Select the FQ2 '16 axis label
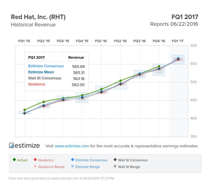Screen dimensions: 208x188 tap(120, 41)
